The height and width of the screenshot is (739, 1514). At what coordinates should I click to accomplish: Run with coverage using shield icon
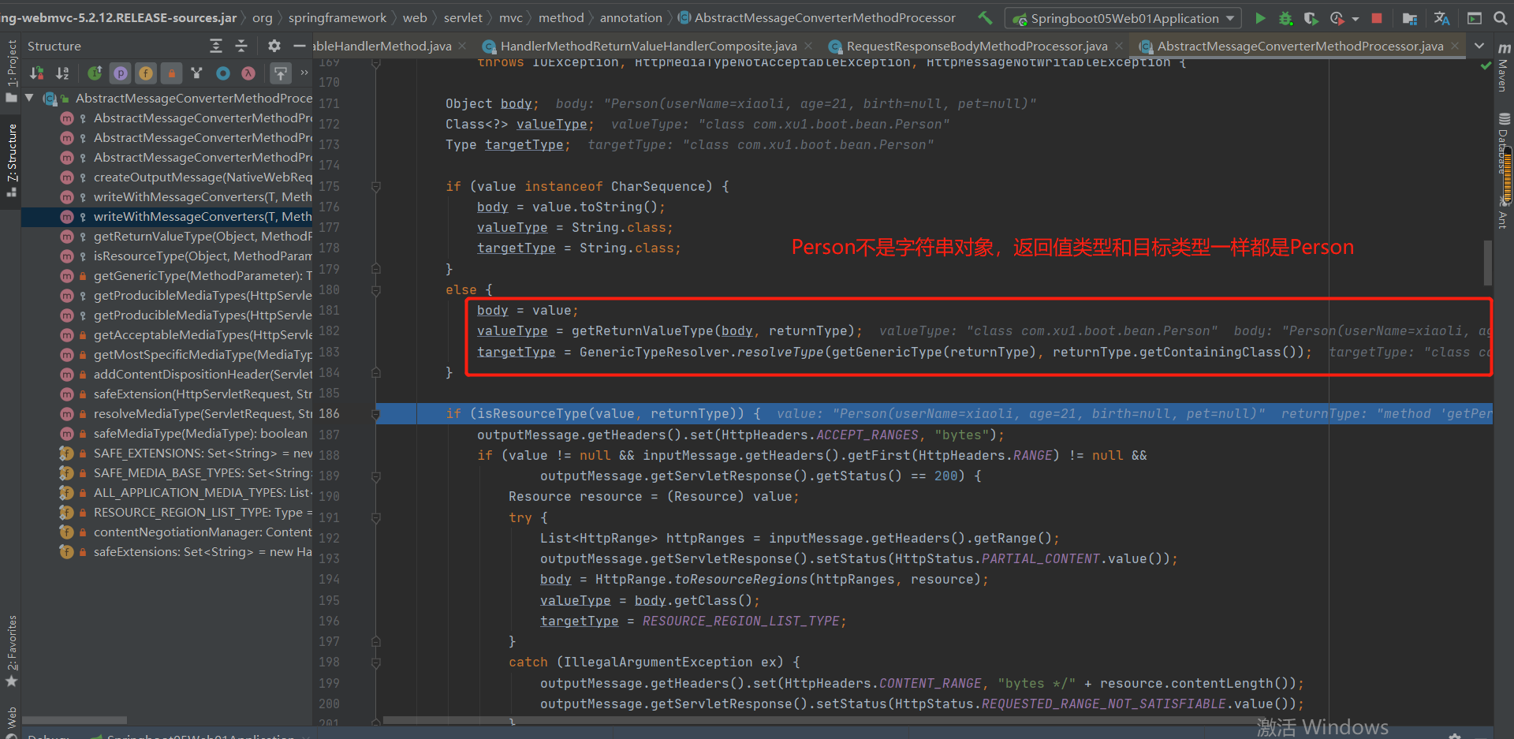[x=1311, y=17]
